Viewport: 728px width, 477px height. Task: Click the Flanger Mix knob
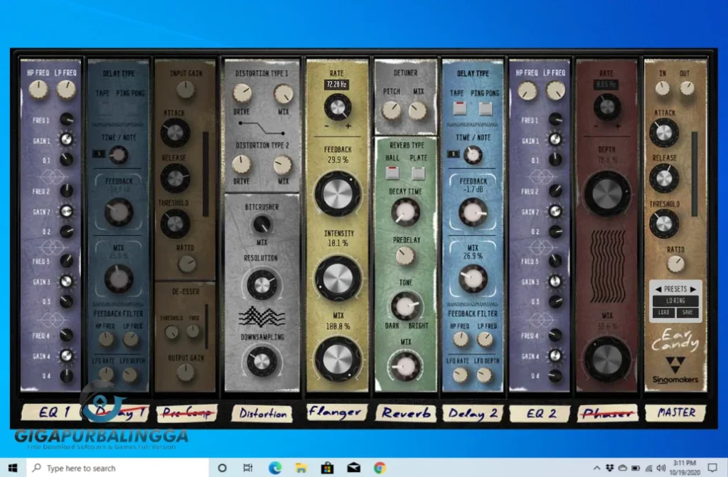[x=338, y=359]
